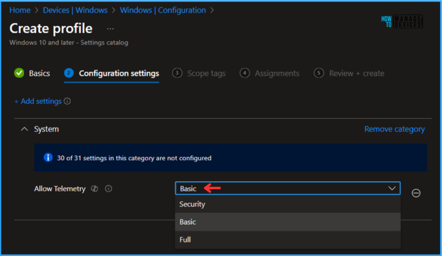Remove the Allow Telemetry setting with minus icon
This screenshot has height=256, width=442.
point(416,193)
